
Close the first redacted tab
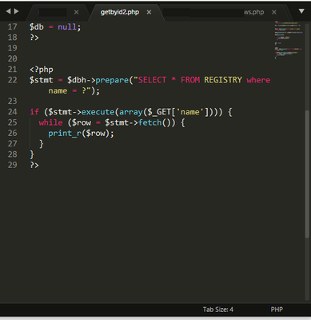point(76,12)
